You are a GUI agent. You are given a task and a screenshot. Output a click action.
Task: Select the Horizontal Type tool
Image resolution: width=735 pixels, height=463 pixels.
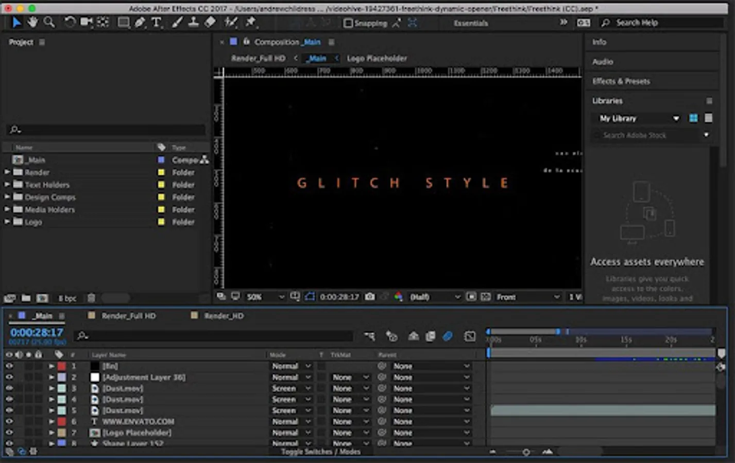tap(157, 22)
